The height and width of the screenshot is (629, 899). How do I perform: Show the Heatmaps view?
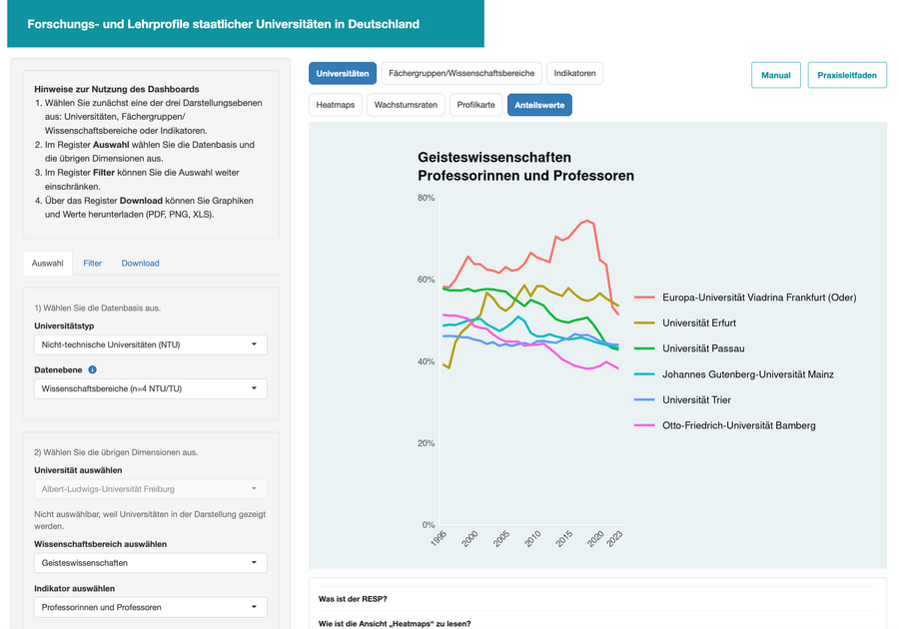coord(336,105)
